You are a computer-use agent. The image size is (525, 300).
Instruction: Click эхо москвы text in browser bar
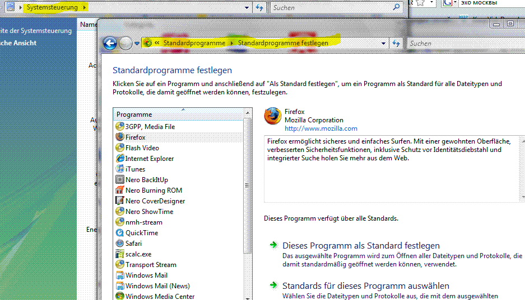tap(479, 3)
